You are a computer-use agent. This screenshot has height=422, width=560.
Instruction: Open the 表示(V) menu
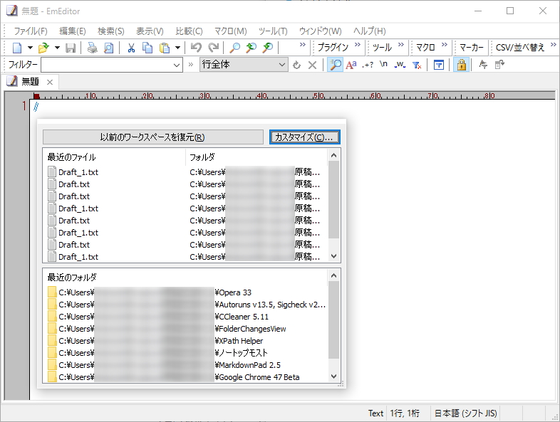pos(150,31)
